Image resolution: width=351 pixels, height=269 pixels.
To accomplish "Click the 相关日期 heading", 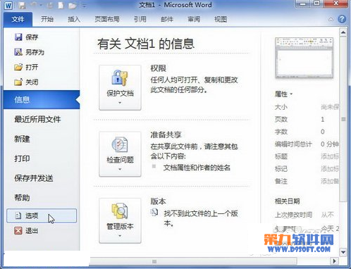I will tap(287, 201).
